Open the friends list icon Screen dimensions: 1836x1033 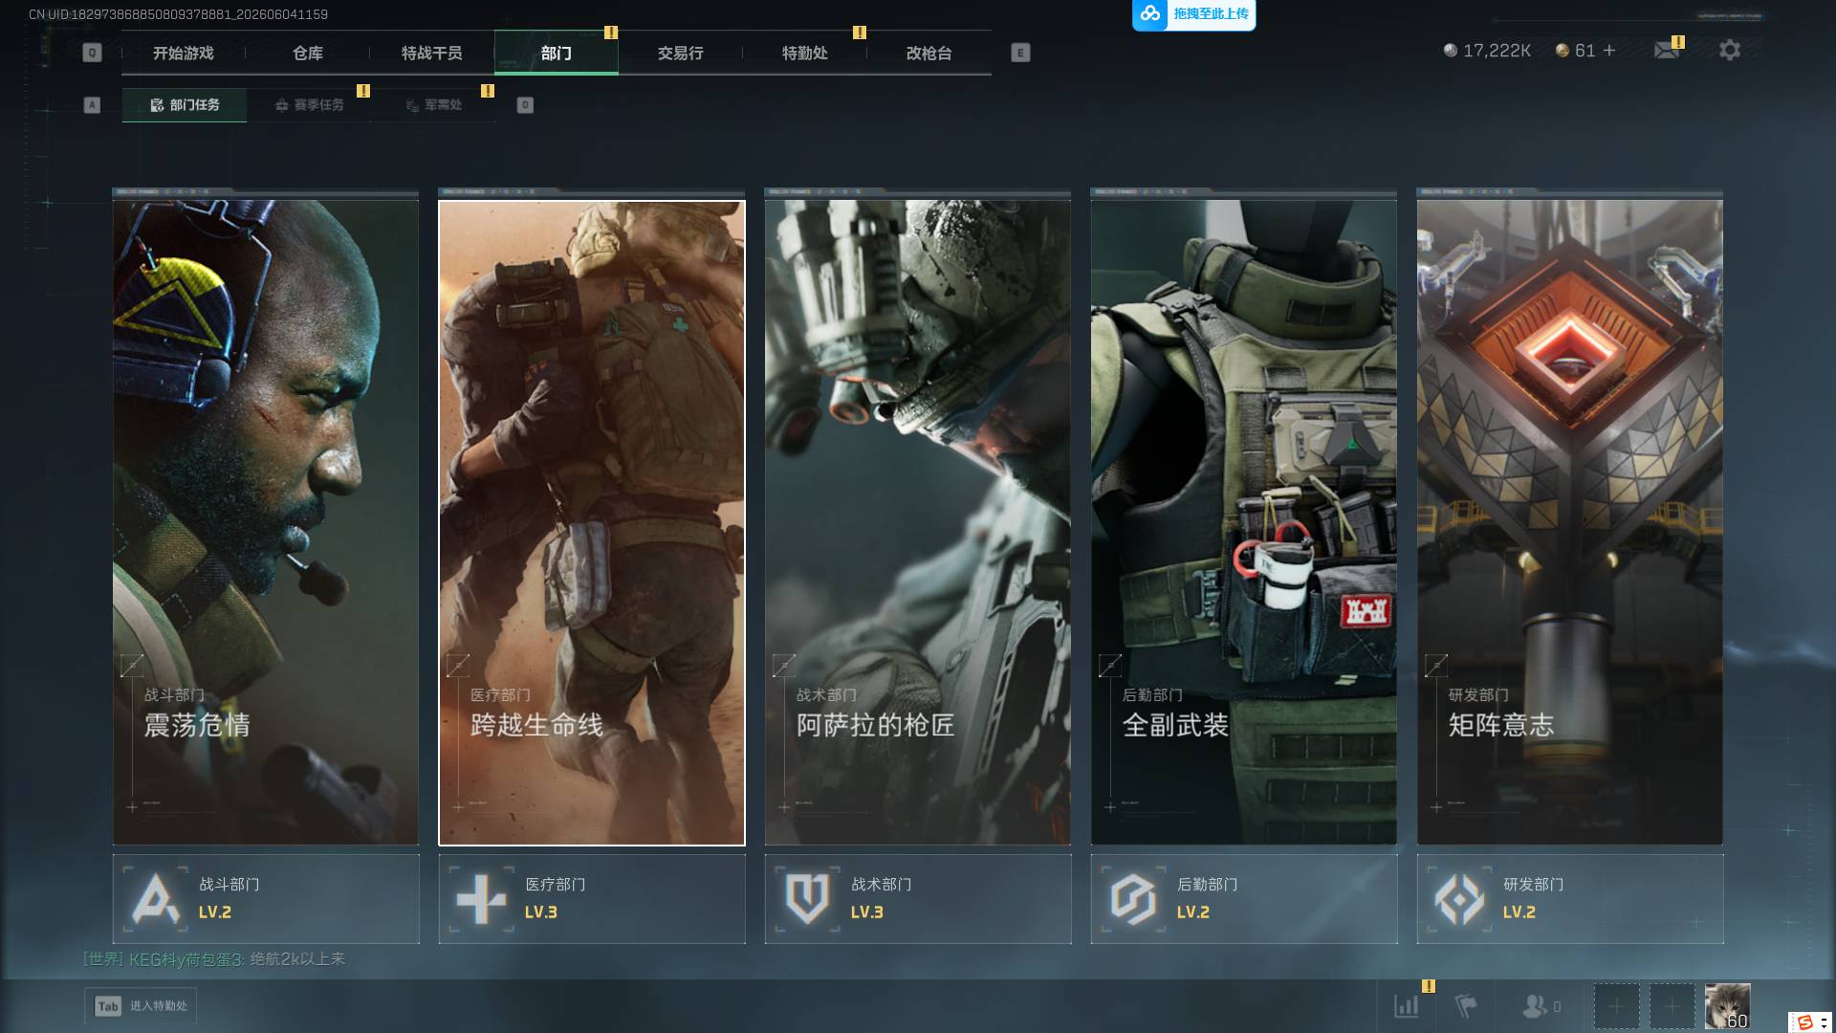(1535, 1005)
